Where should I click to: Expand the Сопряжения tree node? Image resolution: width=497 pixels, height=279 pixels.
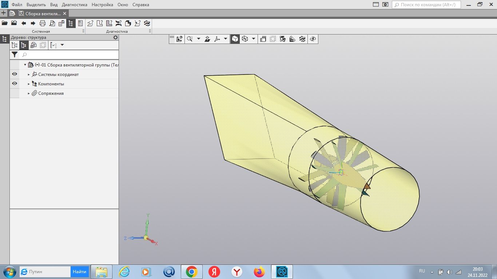[x=29, y=93]
